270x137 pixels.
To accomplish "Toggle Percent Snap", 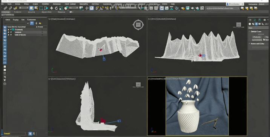I will [107, 8].
